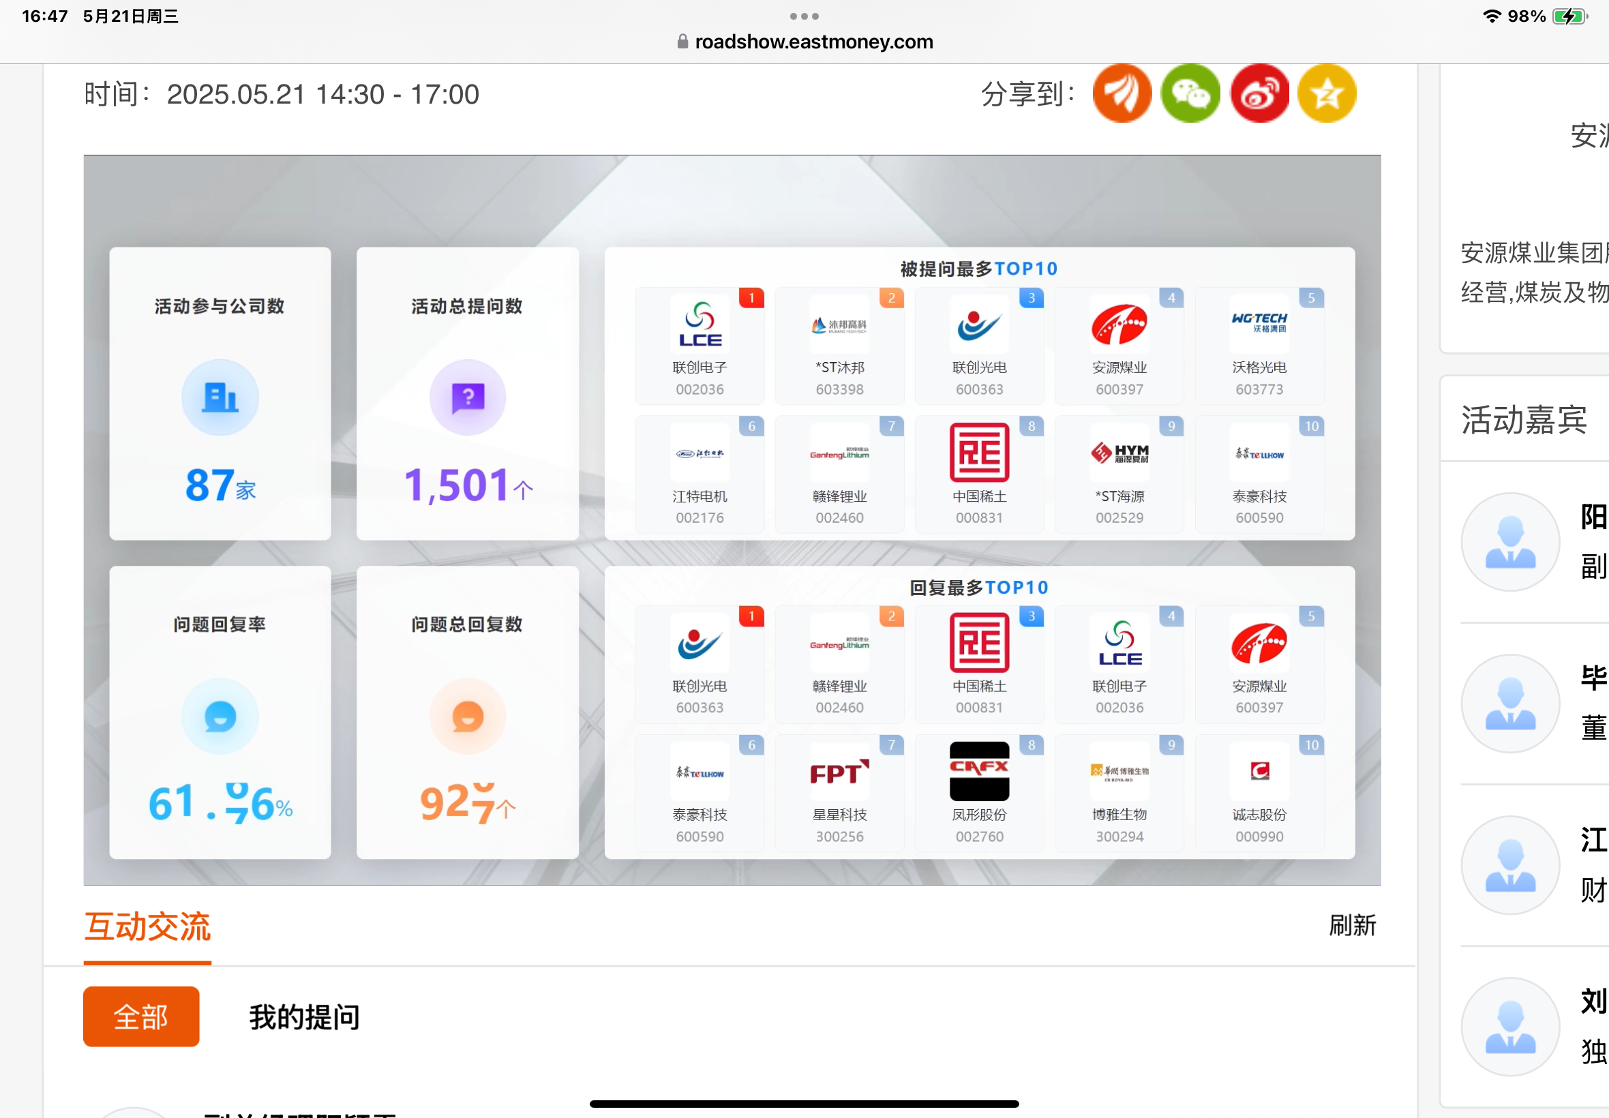Tap the Wi-Fi icon in status bar
Screen dimensions: 1609x1118
(1492, 16)
